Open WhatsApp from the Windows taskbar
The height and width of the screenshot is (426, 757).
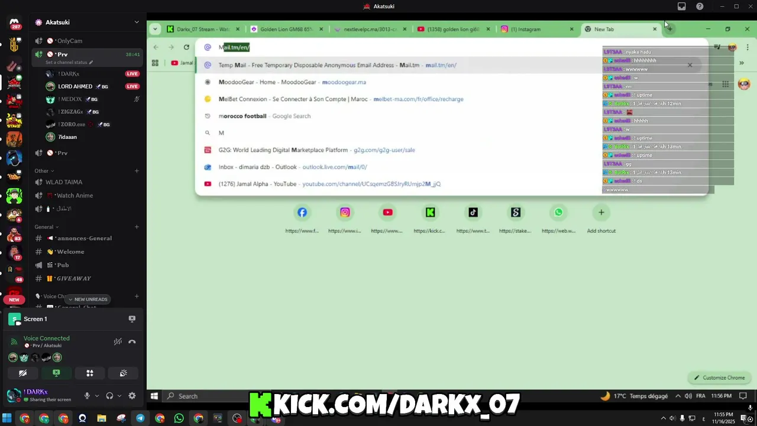click(x=179, y=418)
